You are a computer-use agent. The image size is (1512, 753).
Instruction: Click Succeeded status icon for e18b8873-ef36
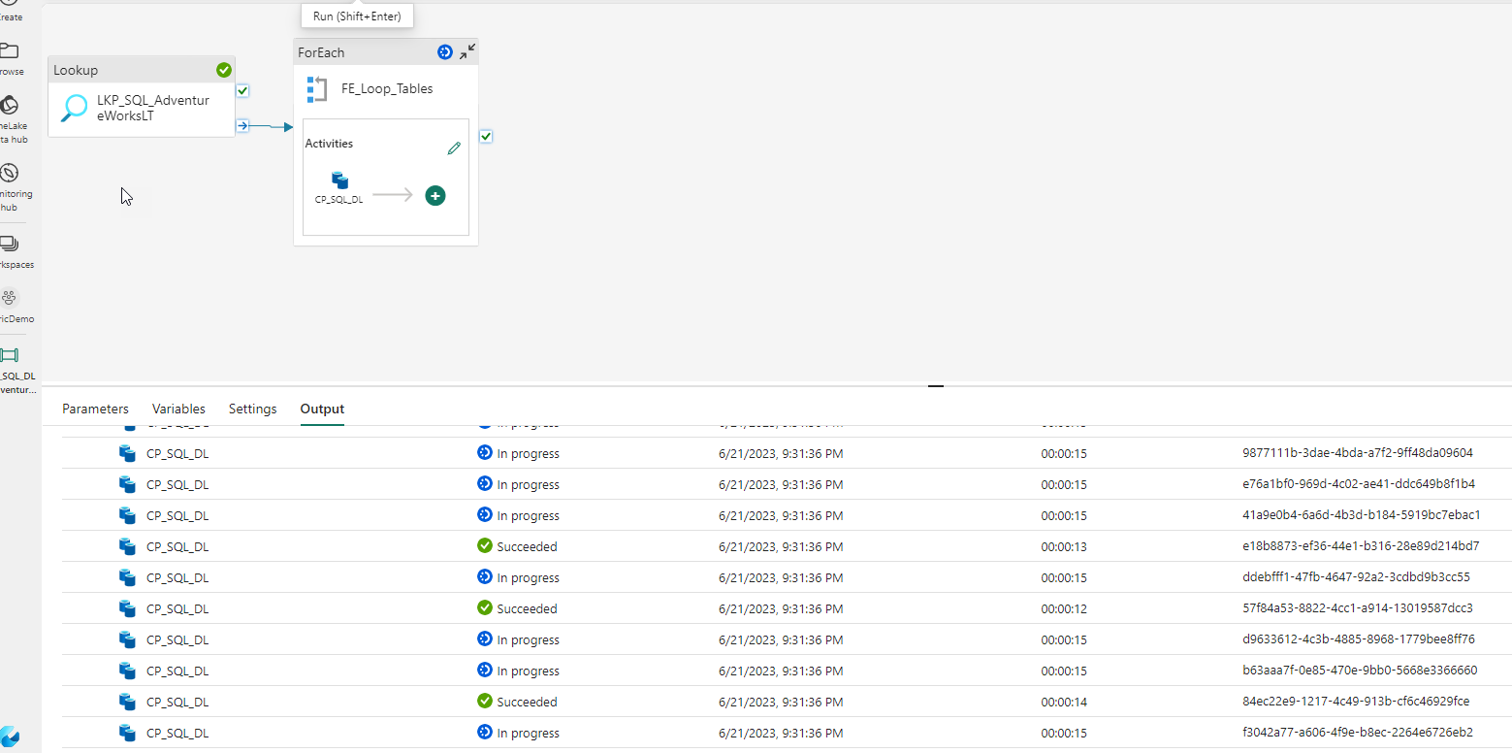coord(485,545)
